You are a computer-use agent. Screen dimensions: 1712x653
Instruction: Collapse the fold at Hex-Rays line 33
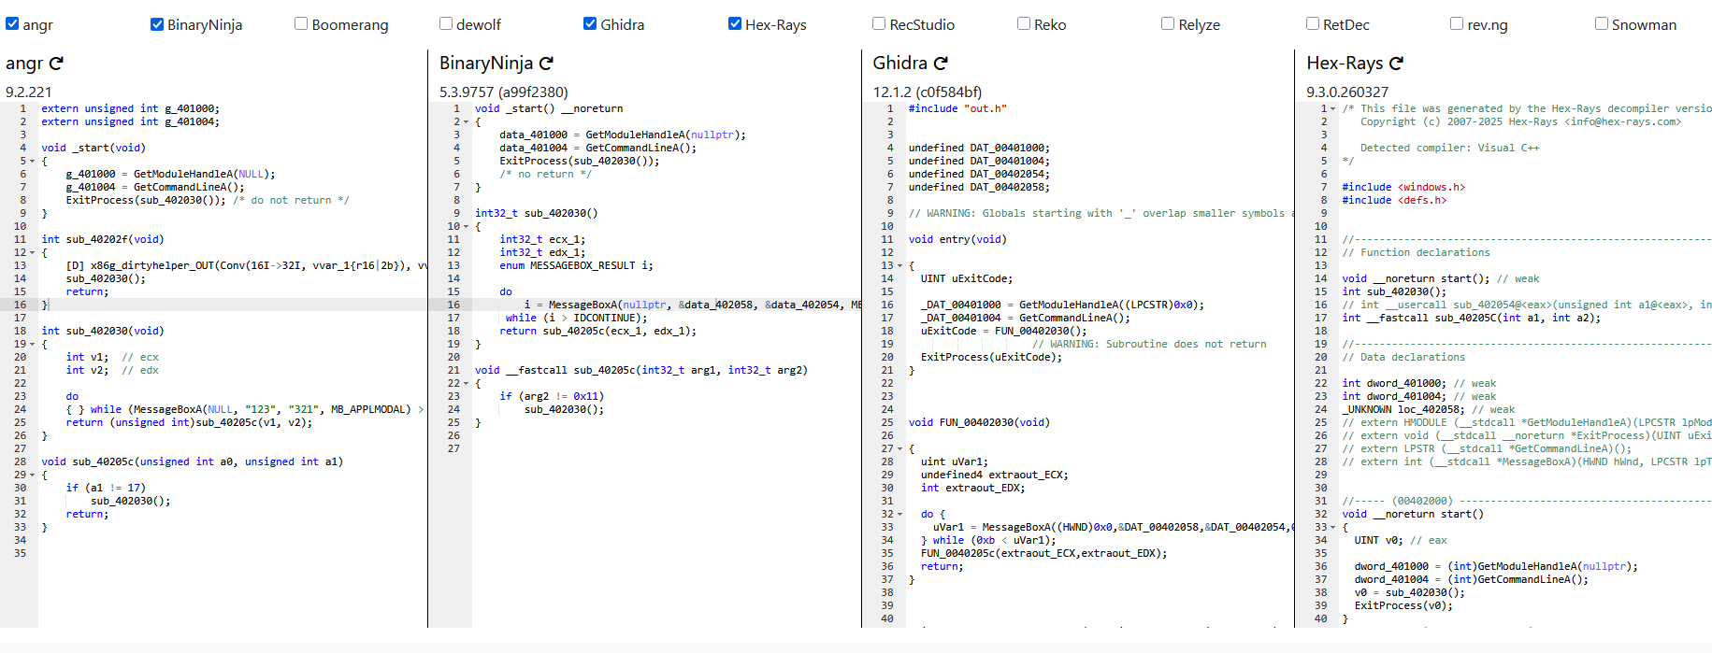pyautogui.click(x=1333, y=527)
